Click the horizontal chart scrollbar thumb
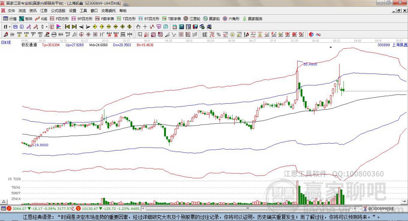This screenshot has width=408, height=221. pos(248,209)
